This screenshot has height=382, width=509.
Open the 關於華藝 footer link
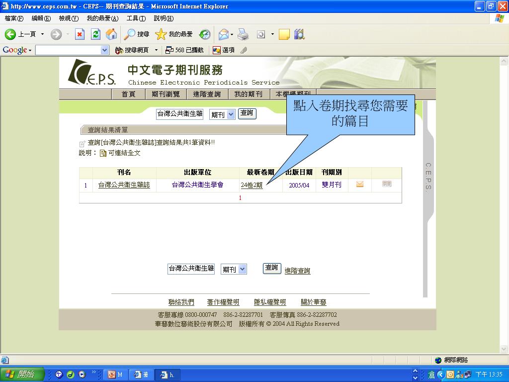coord(313,302)
